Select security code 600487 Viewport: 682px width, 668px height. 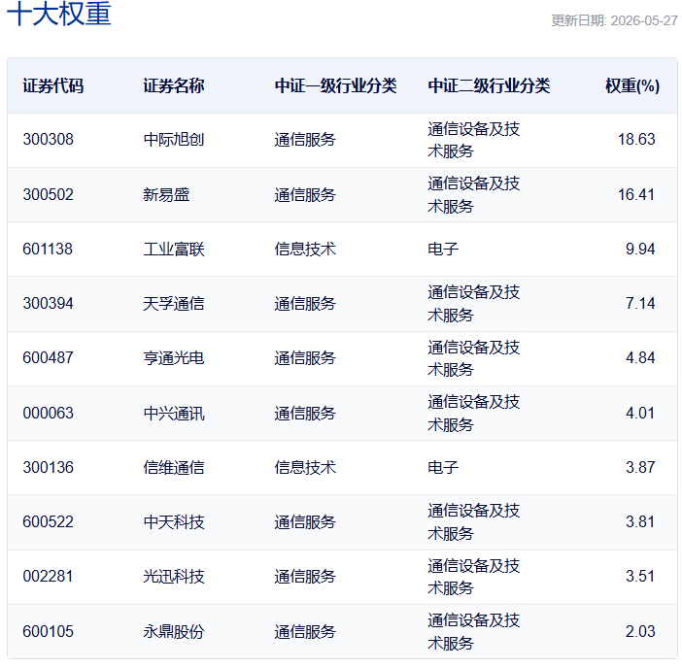(49, 357)
